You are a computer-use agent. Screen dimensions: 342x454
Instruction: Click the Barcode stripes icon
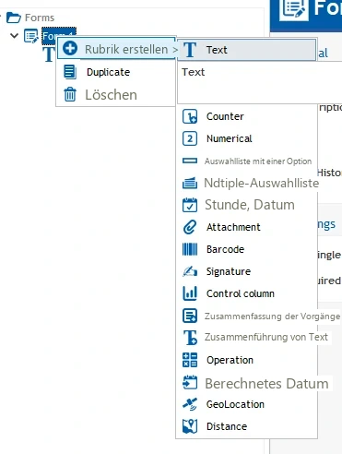tap(190, 249)
